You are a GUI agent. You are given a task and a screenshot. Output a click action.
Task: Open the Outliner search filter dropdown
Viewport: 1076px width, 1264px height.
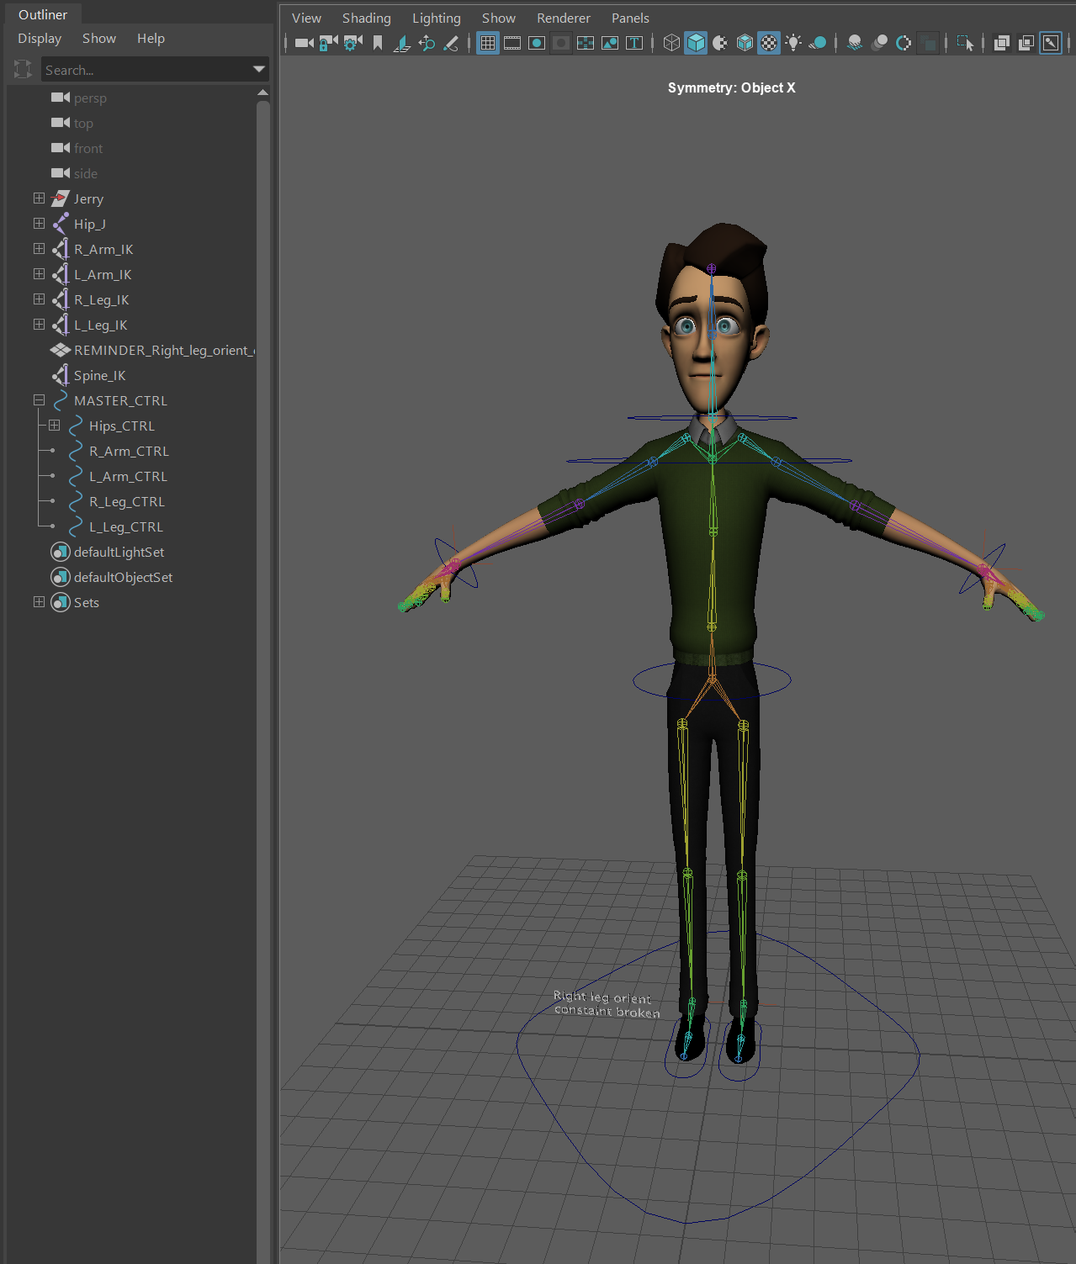(259, 70)
